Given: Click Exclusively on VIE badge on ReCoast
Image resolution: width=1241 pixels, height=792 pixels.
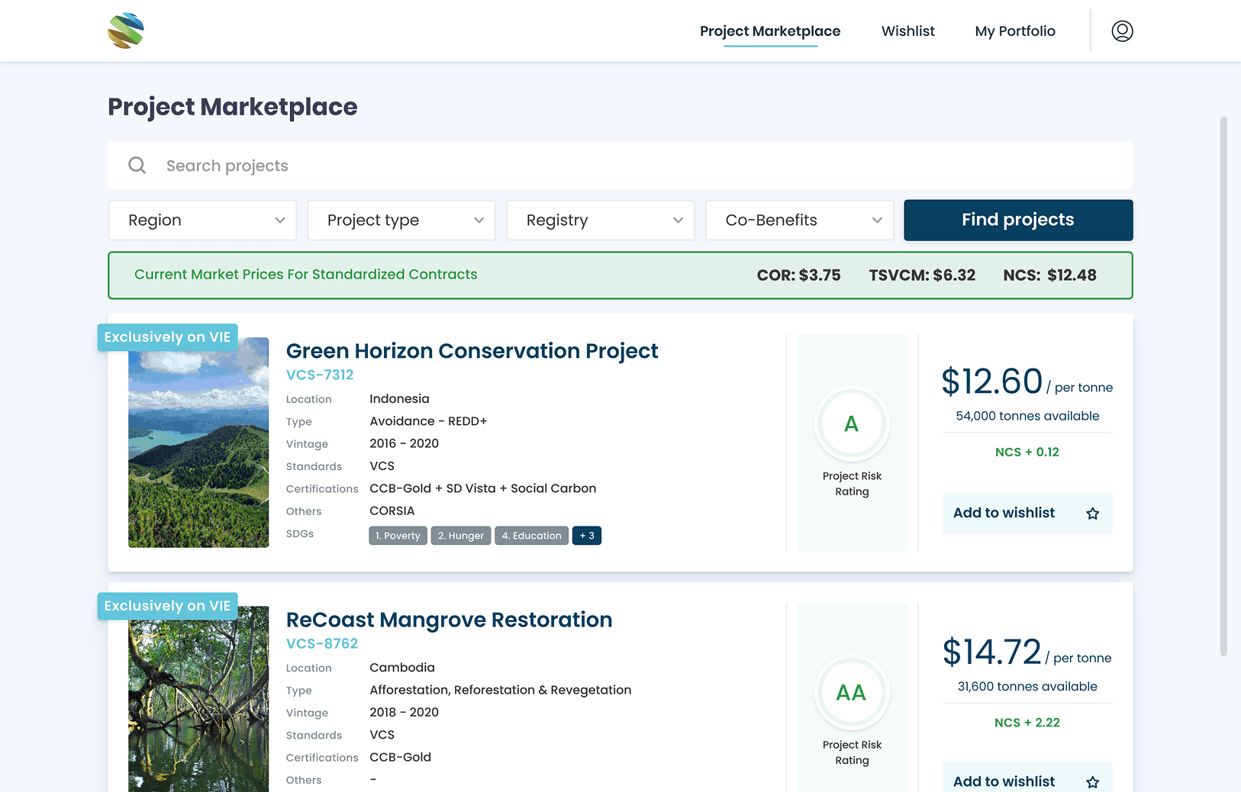Looking at the screenshot, I should coord(167,606).
